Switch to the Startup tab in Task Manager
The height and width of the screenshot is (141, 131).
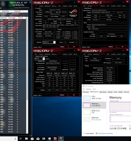coord(110,92)
